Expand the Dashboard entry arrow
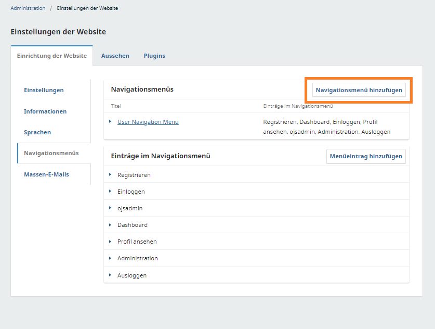The width and height of the screenshot is (435, 329). (110, 225)
